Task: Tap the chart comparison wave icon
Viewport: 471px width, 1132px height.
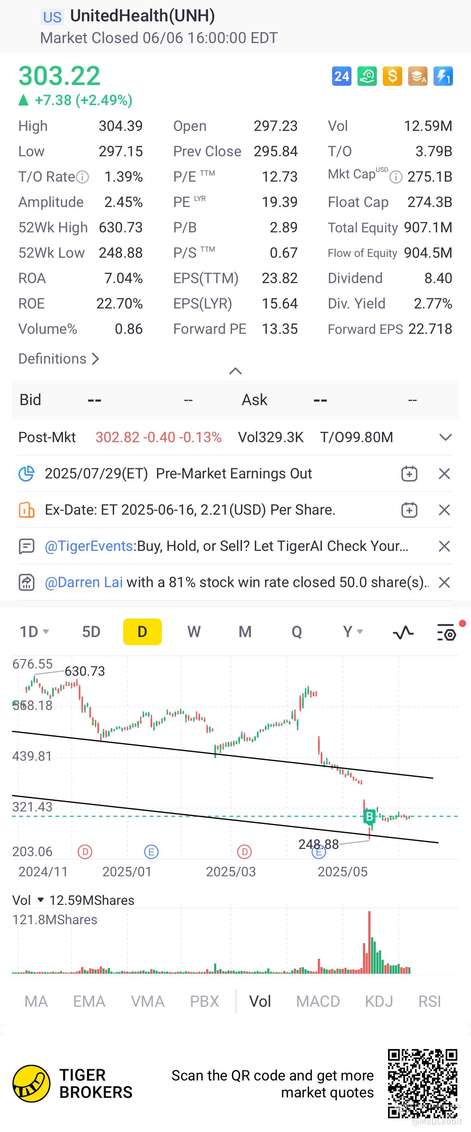Action: click(x=403, y=632)
